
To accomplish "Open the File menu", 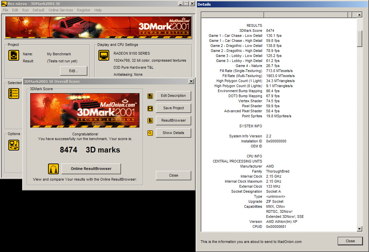I will (5, 10).
